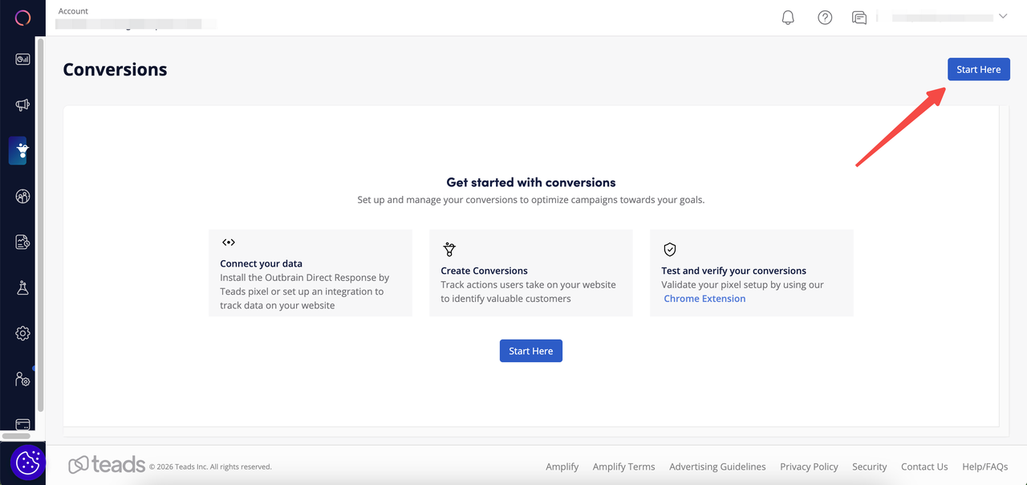
Task: Click the sidebar vertical scrollbar
Action: [40, 225]
